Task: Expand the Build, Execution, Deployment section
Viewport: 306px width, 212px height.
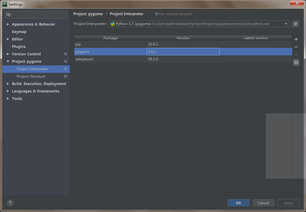Action: click(x=8, y=84)
